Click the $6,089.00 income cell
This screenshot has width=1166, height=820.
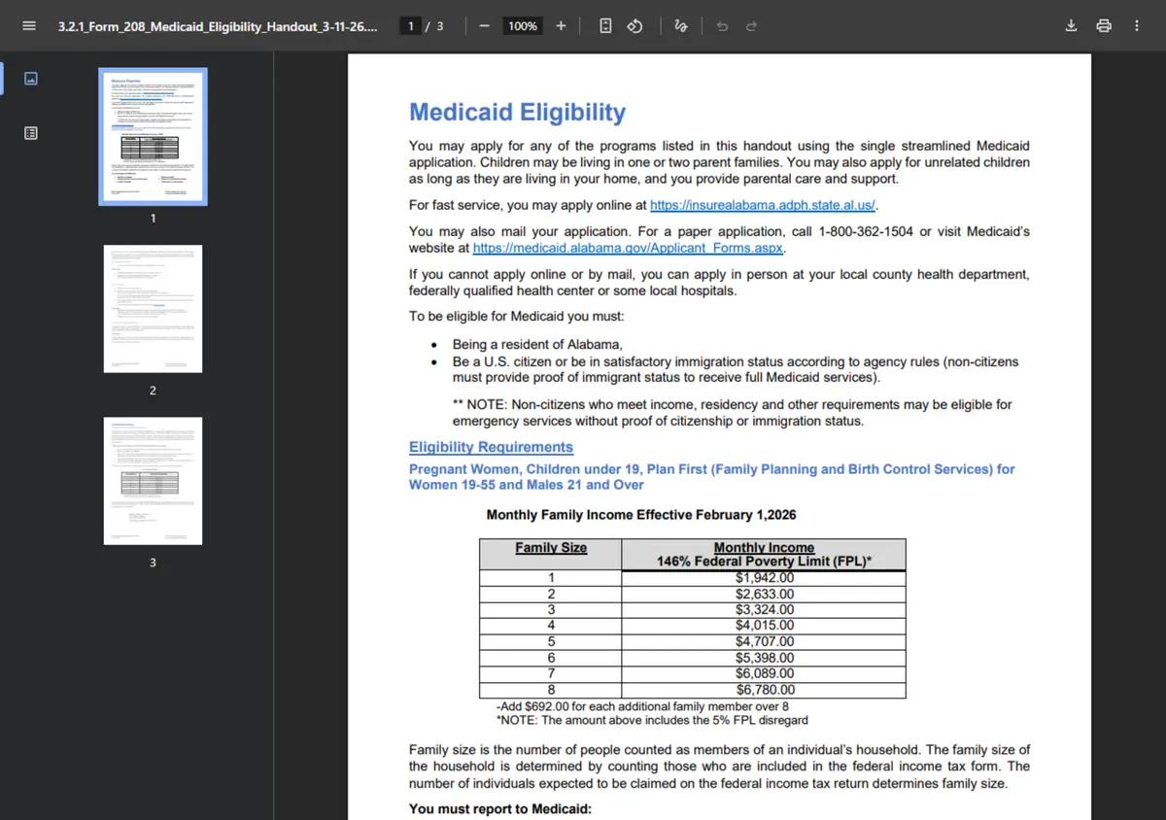tap(764, 673)
